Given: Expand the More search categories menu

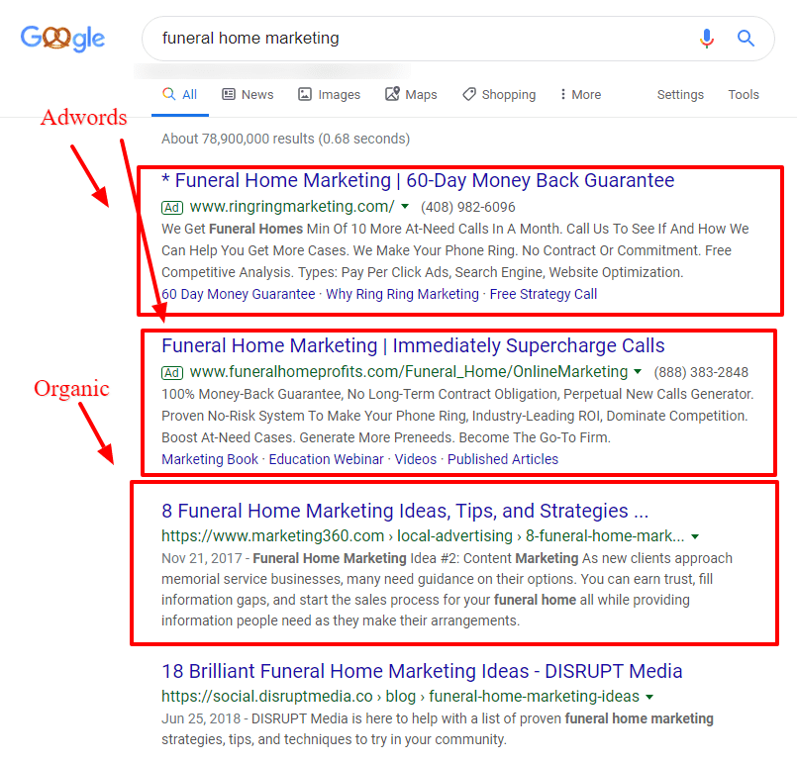Looking at the screenshot, I should [580, 95].
